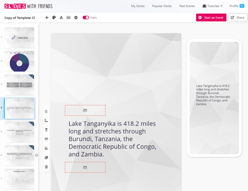The width and height of the screenshot is (248, 191).
Task: Open the theme palette icon
Action: [54, 18]
